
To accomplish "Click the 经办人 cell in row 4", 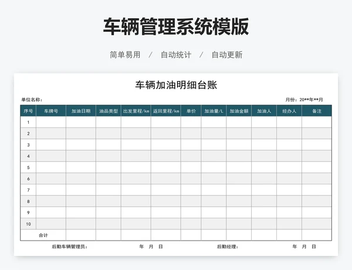I will click(289, 156).
